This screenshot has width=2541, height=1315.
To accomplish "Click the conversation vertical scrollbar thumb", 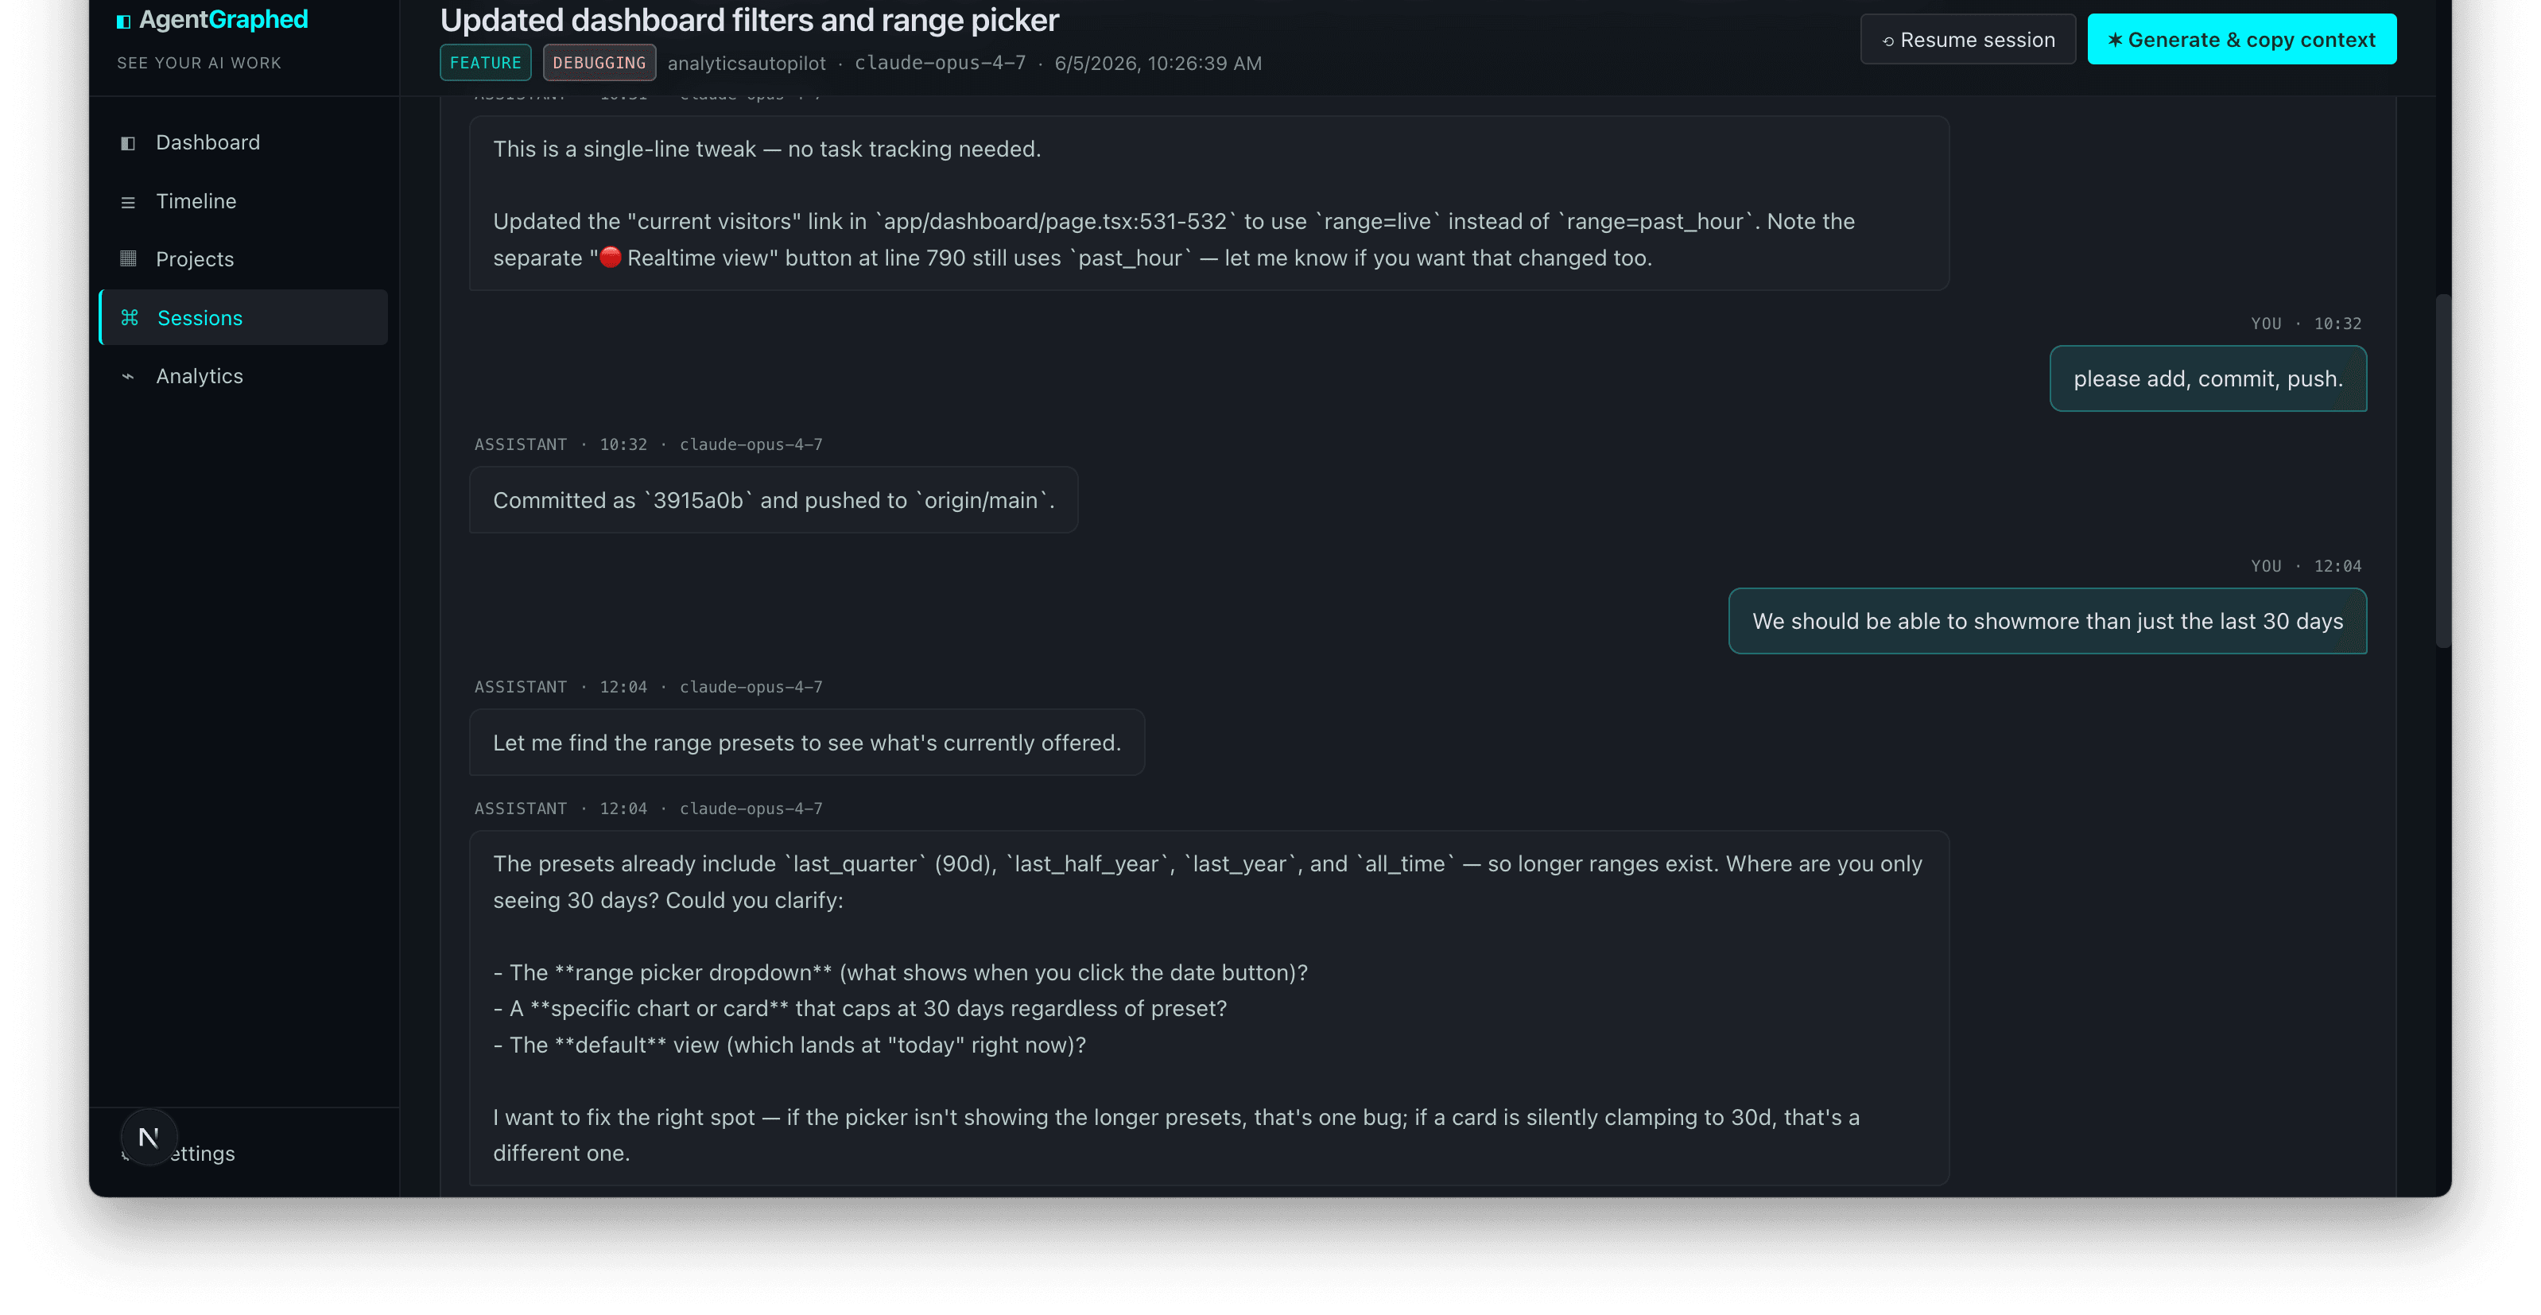I will 2442,471.
